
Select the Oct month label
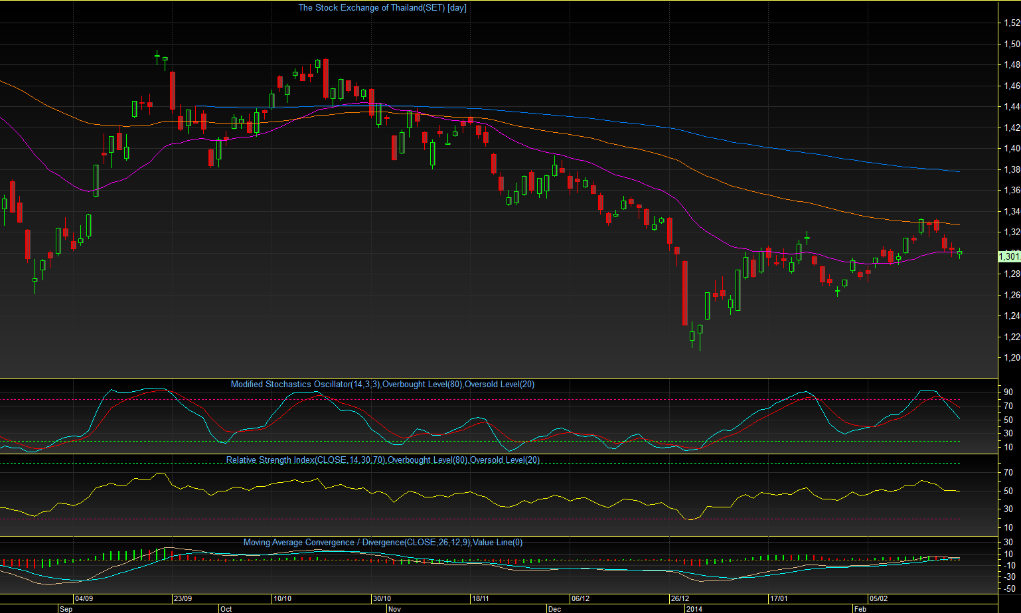coord(226,608)
